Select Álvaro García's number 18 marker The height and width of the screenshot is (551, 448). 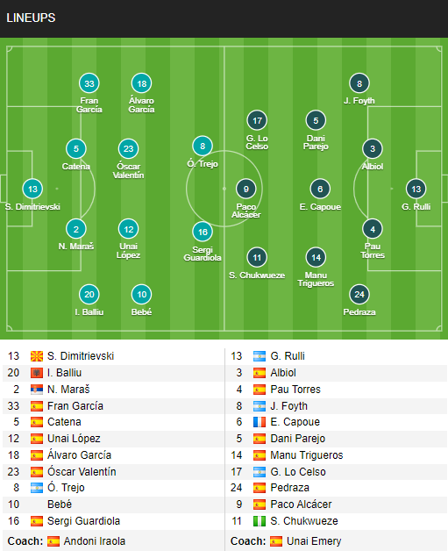pos(141,83)
